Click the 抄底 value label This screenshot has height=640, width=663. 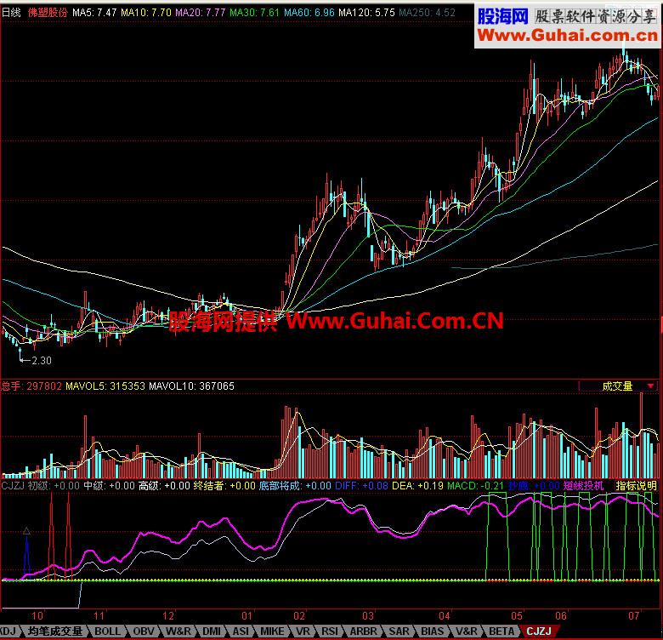coord(534,485)
